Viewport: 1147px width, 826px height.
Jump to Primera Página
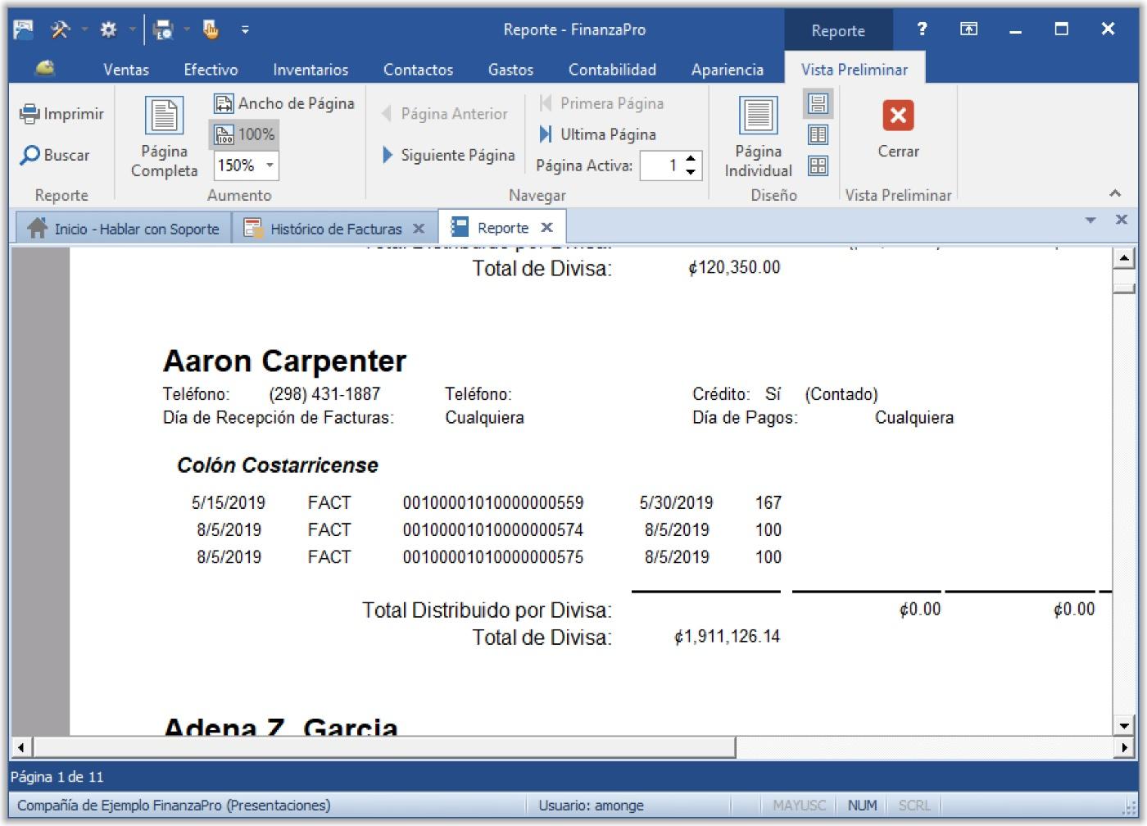pos(601,103)
